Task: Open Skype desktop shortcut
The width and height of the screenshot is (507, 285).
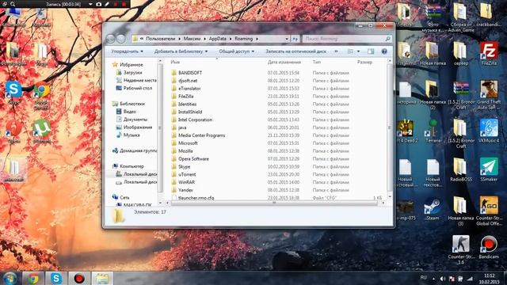Action: point(13,93)
